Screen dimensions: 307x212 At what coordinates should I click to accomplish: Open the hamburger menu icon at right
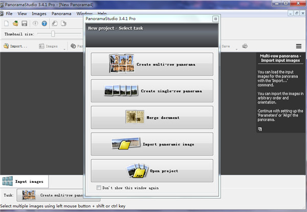[299, 46]
